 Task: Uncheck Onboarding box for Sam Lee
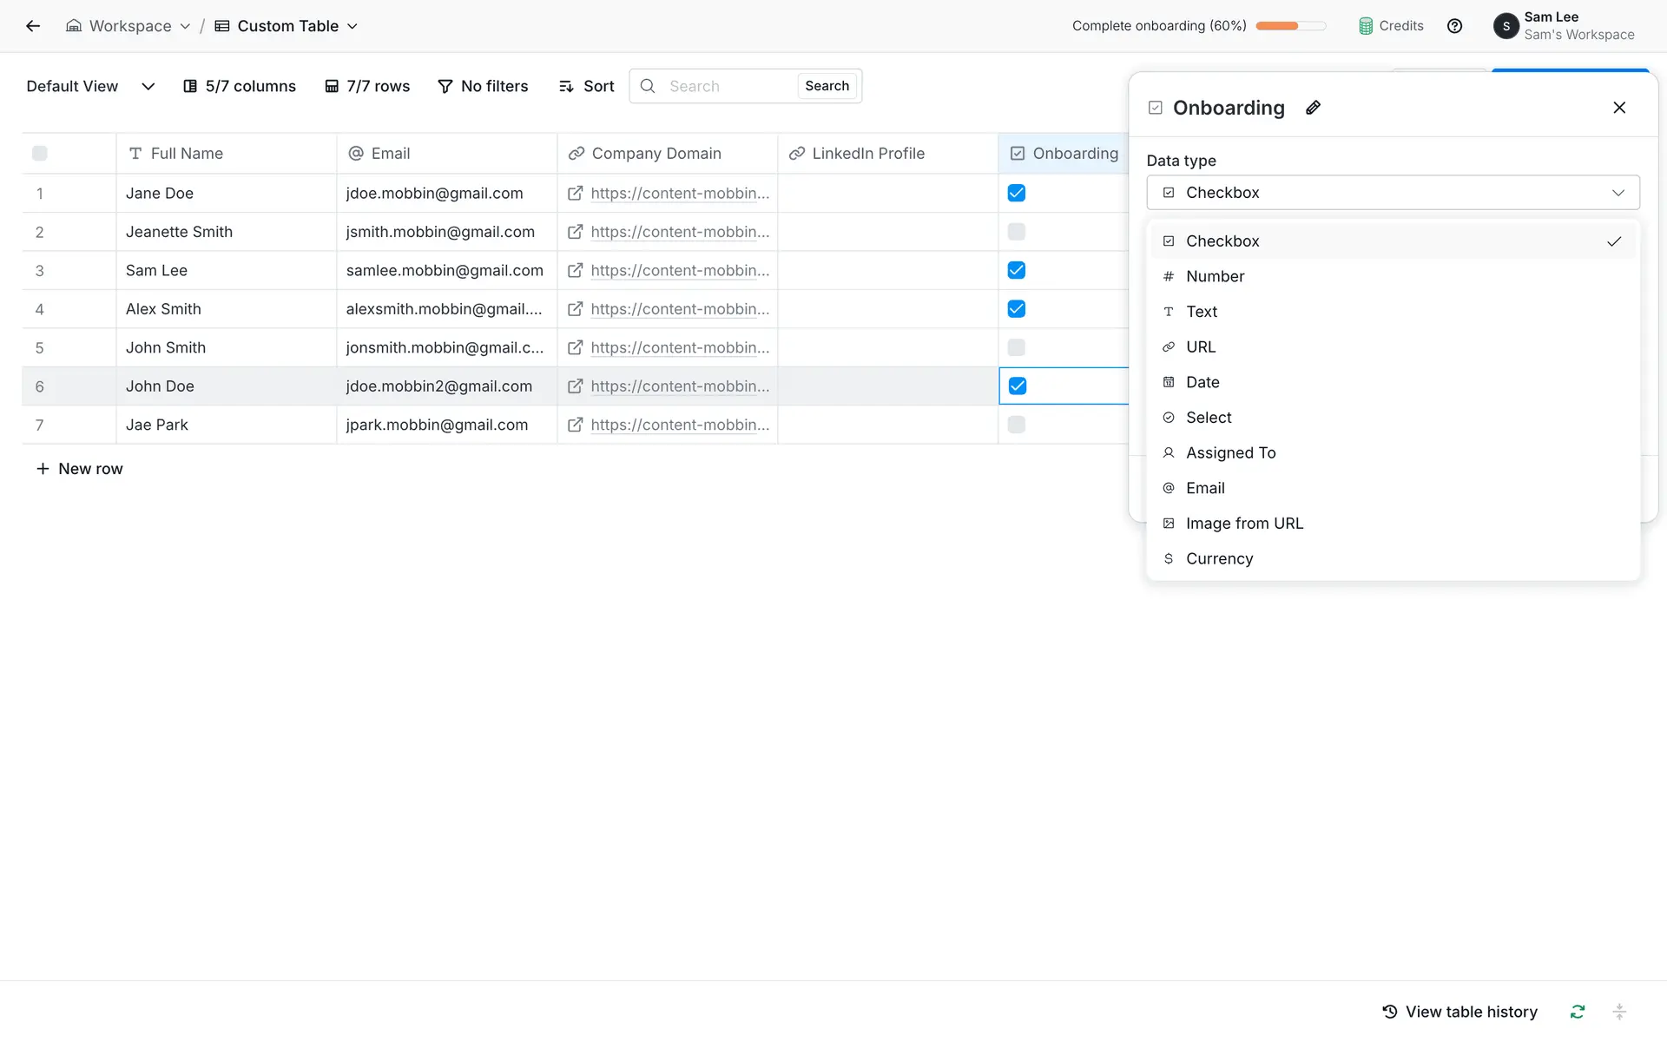pos(1016,270)
